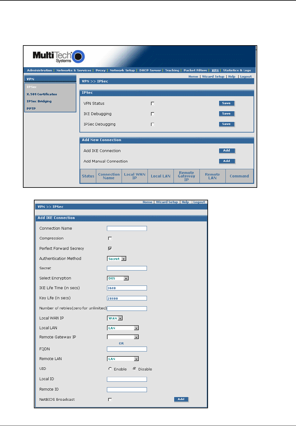
Task: Enable the VPN Status checkbox
Action: point(152,104)
